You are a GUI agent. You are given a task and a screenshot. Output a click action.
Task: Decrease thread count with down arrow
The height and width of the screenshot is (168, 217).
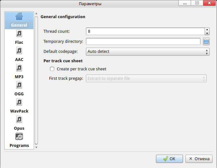[207, 33]
